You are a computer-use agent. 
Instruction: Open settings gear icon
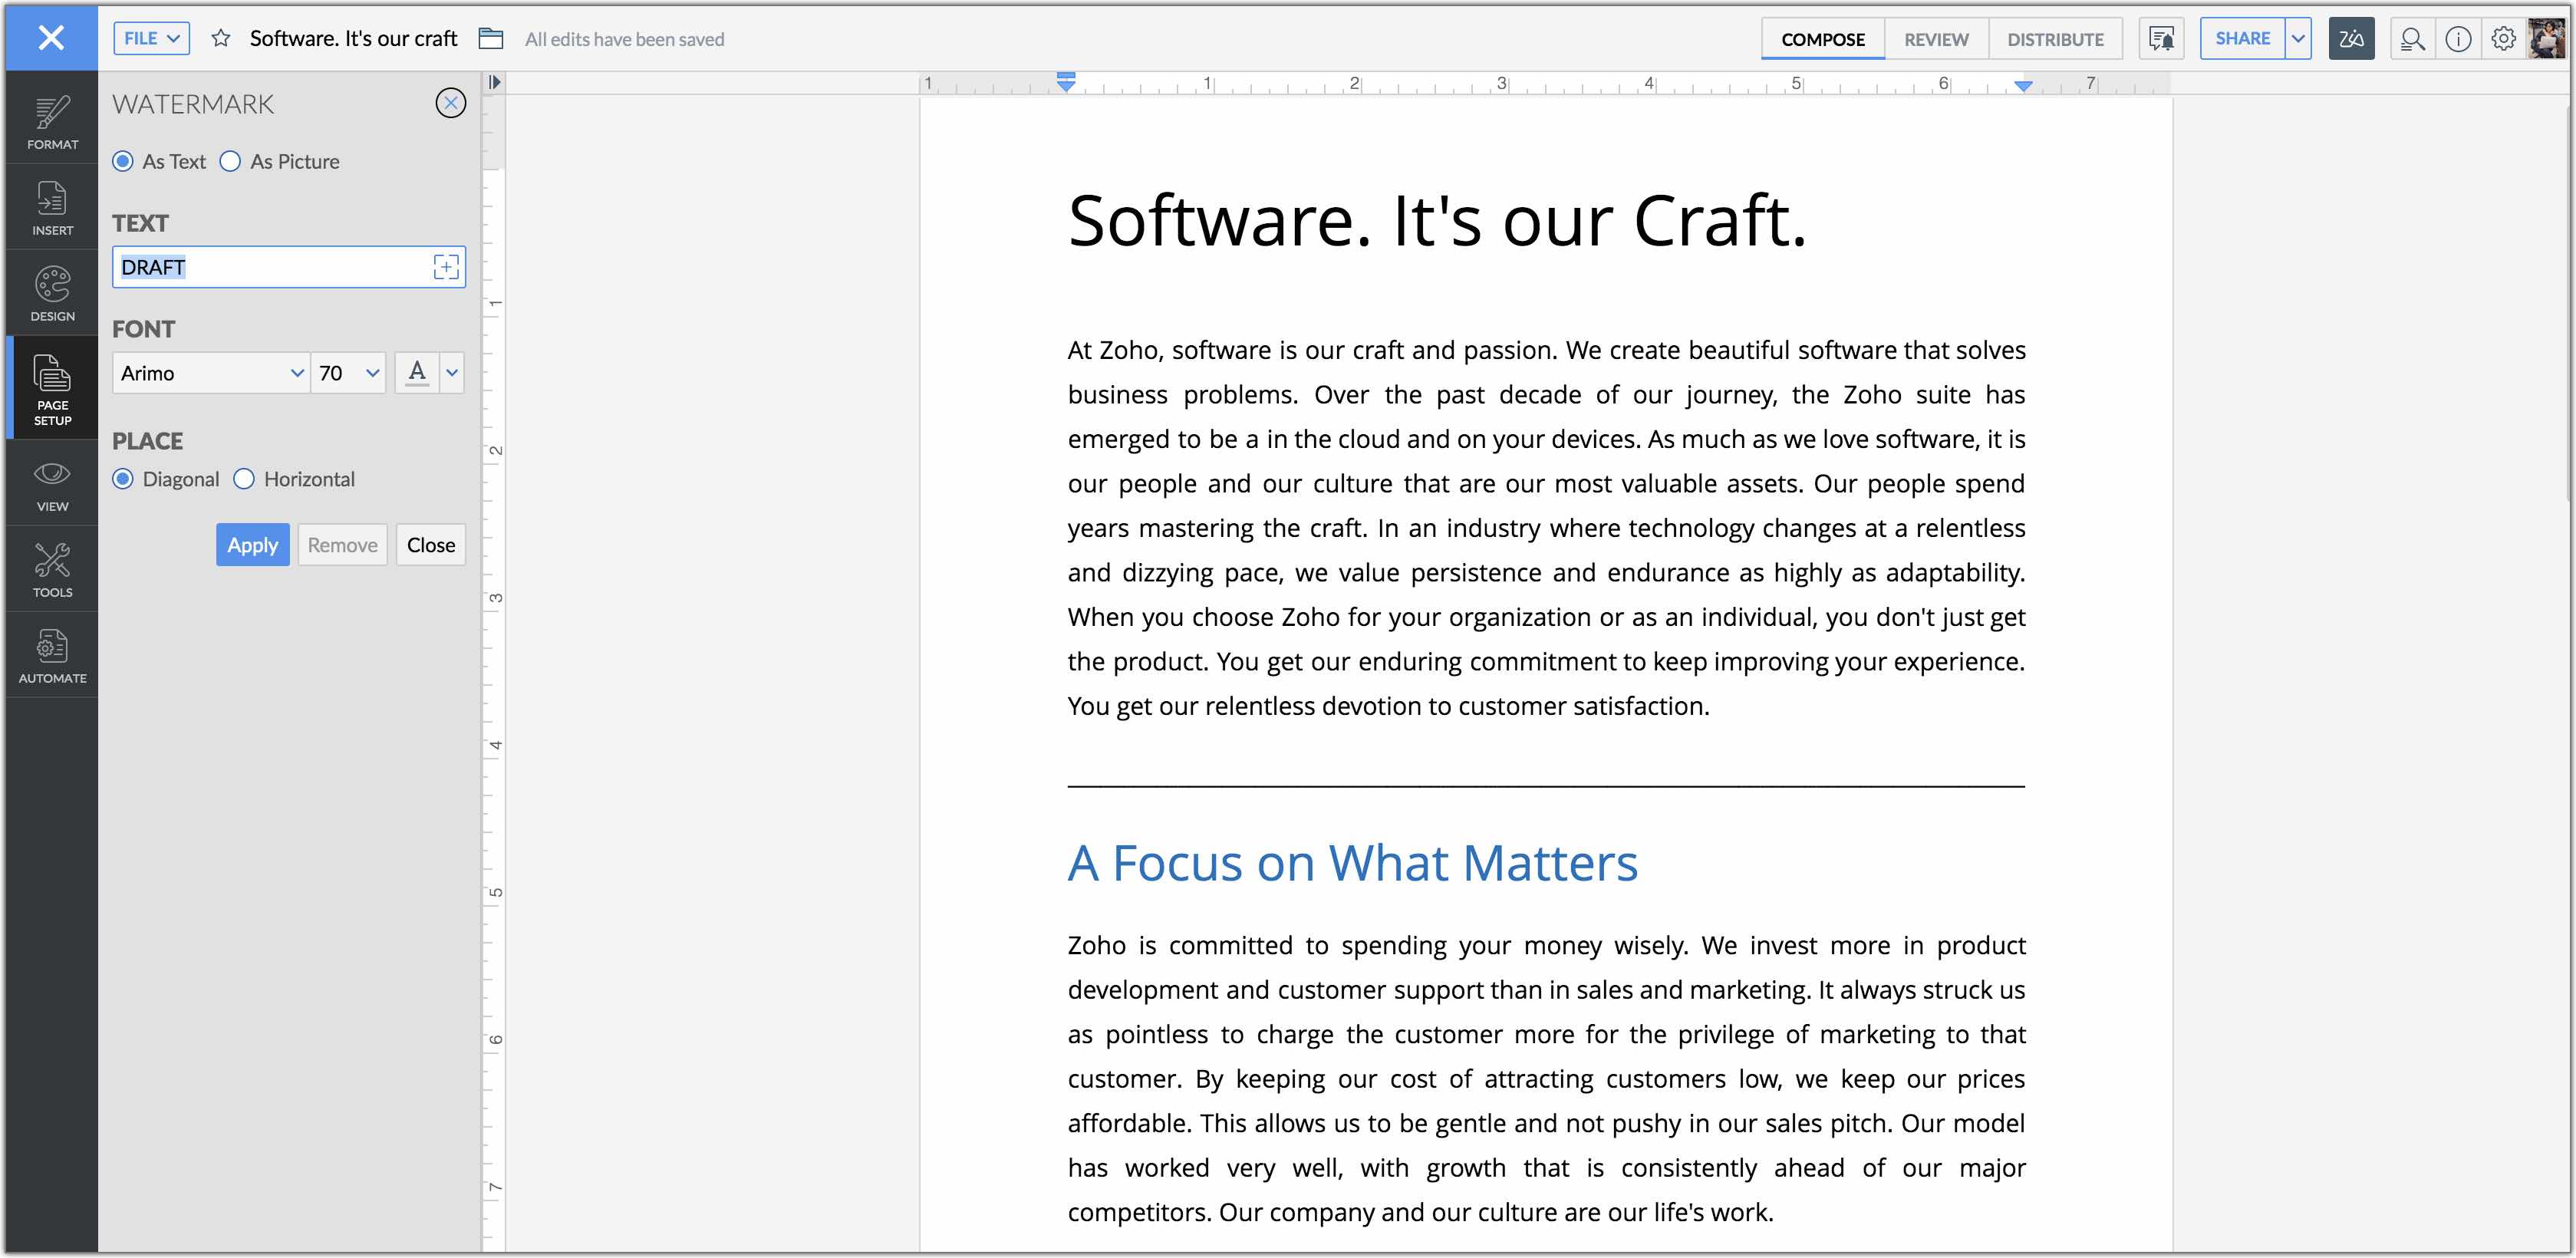[x=2503, y=39]
